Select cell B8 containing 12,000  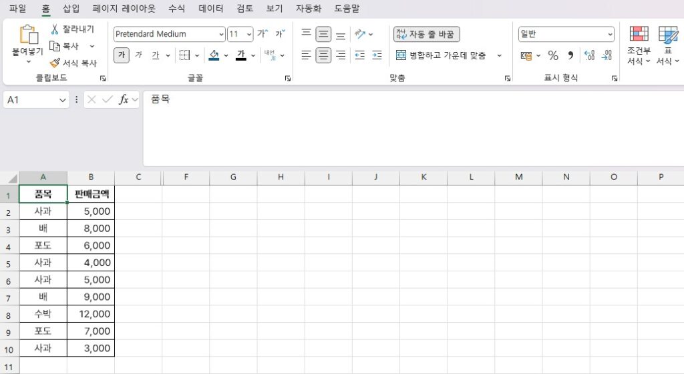[91, 314]
